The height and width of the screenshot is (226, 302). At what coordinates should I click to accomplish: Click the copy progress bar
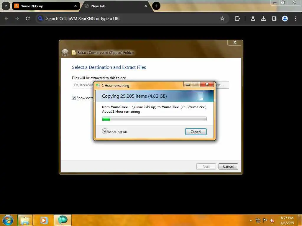(x=154, y=119)
